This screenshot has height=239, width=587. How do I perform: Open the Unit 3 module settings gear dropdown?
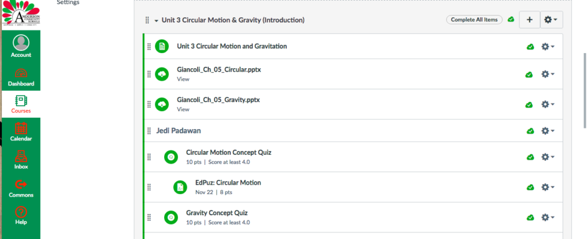(550, 20)
